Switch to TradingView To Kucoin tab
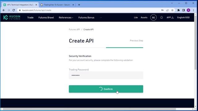Viewport: 198px width, 111px height. point(57,5)
